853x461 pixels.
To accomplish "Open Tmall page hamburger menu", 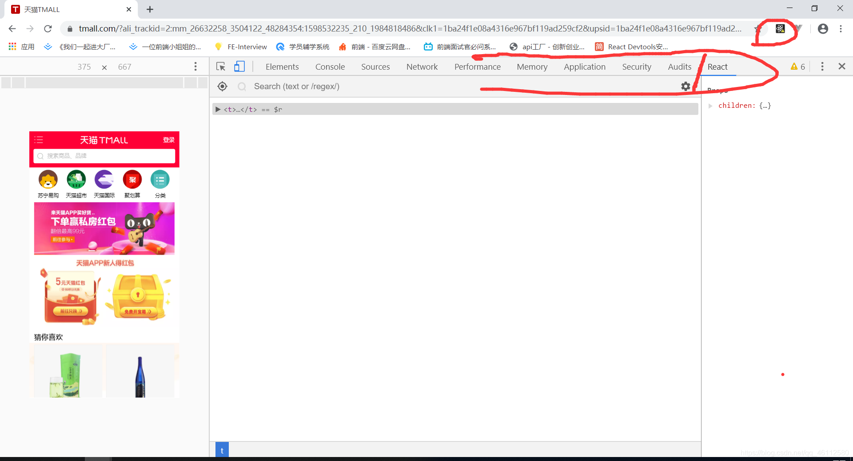I will (39, 140).
